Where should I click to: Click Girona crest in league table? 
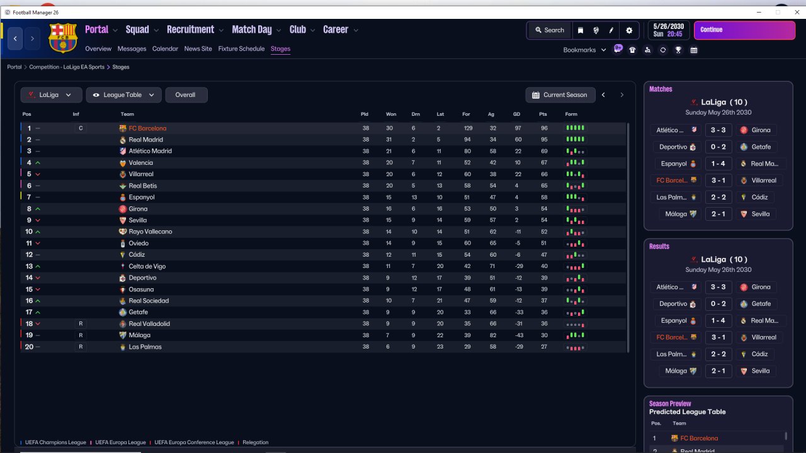123,209
